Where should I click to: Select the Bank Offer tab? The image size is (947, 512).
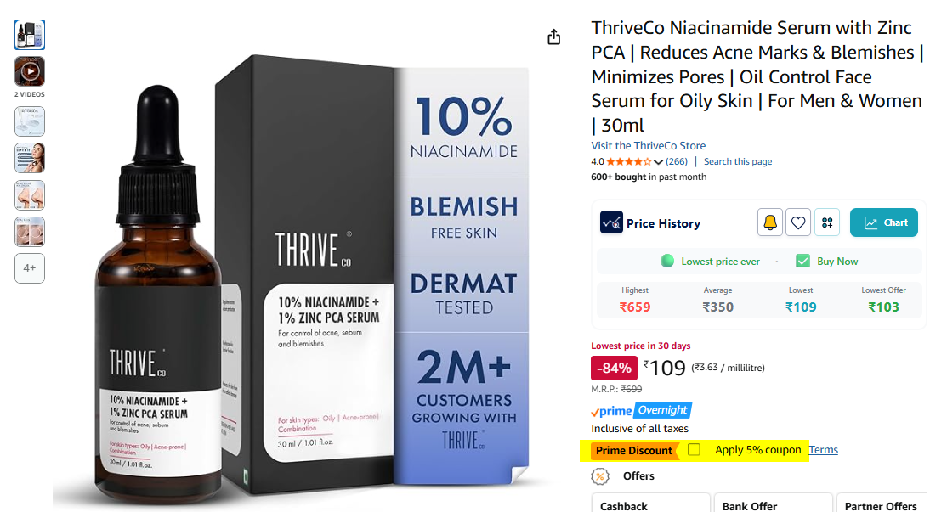[773, 504]
